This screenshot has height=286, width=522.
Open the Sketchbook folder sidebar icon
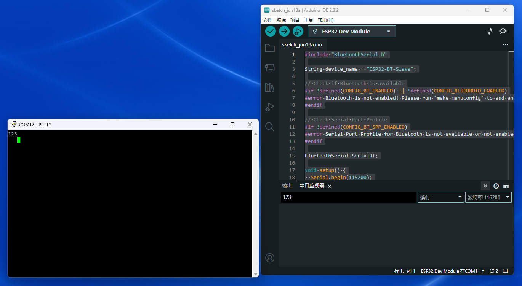(270, 48)
